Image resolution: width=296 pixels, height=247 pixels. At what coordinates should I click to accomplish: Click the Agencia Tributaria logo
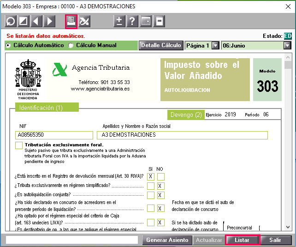[x=59, y=70]
